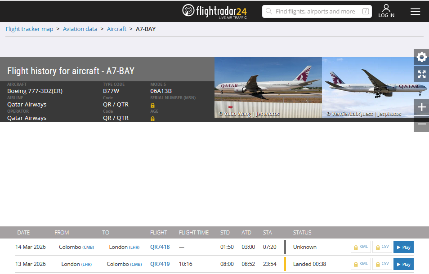The width and height of the screenshot is (429, 274).
Task: Open flight number QR7419 link
Action: tap(160, 264)
